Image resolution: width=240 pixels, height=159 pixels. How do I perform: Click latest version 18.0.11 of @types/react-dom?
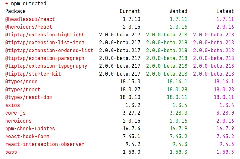(224, 97)
